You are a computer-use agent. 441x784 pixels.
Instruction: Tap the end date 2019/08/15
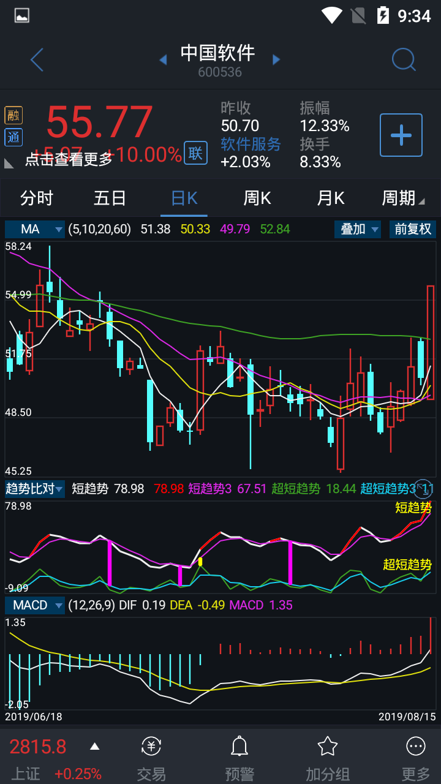coord(407,717)
